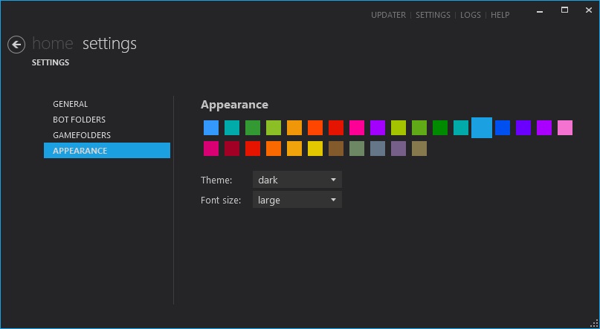Expand the Theme dropdown set to dark

(297, 180)
